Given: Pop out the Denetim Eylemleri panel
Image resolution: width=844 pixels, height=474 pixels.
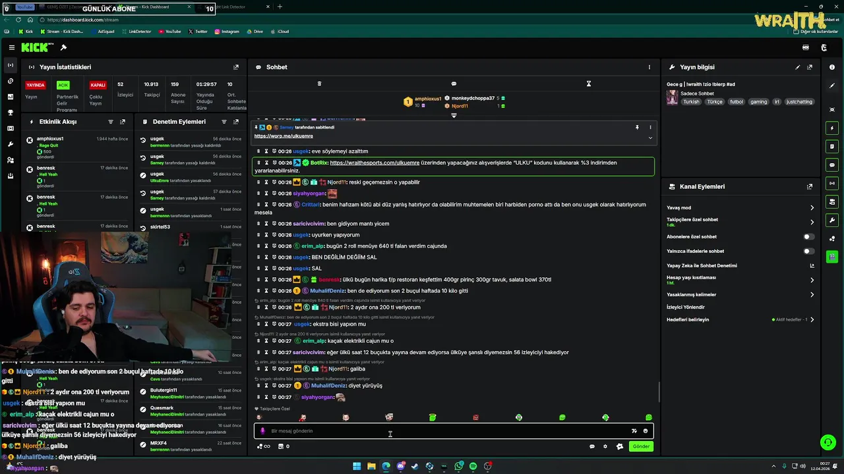Looking at the screenshot, I should (x=236, y=122).
